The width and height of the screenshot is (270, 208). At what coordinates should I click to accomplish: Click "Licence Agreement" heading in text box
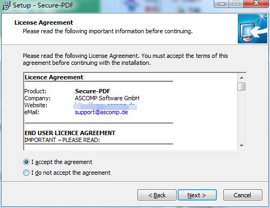(x=54, y=77)
